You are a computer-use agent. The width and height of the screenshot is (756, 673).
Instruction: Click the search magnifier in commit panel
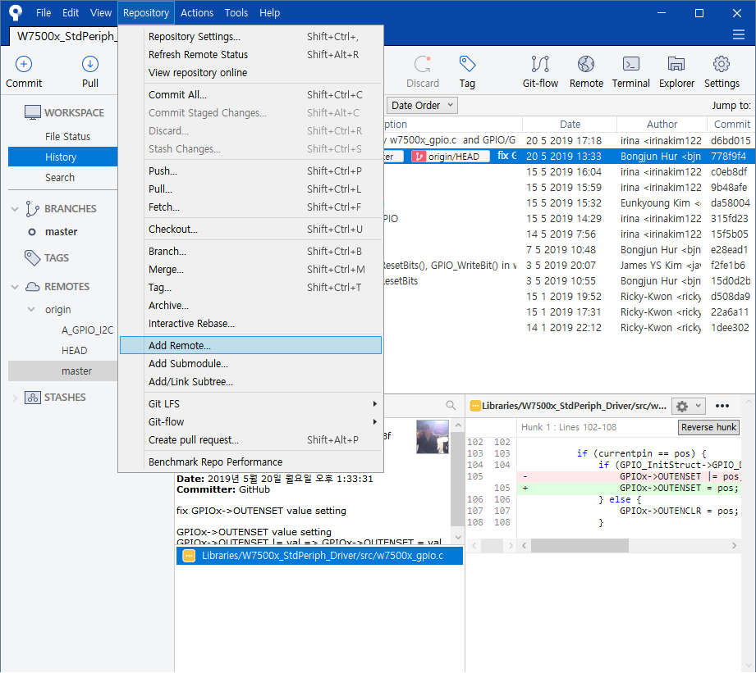451,405
